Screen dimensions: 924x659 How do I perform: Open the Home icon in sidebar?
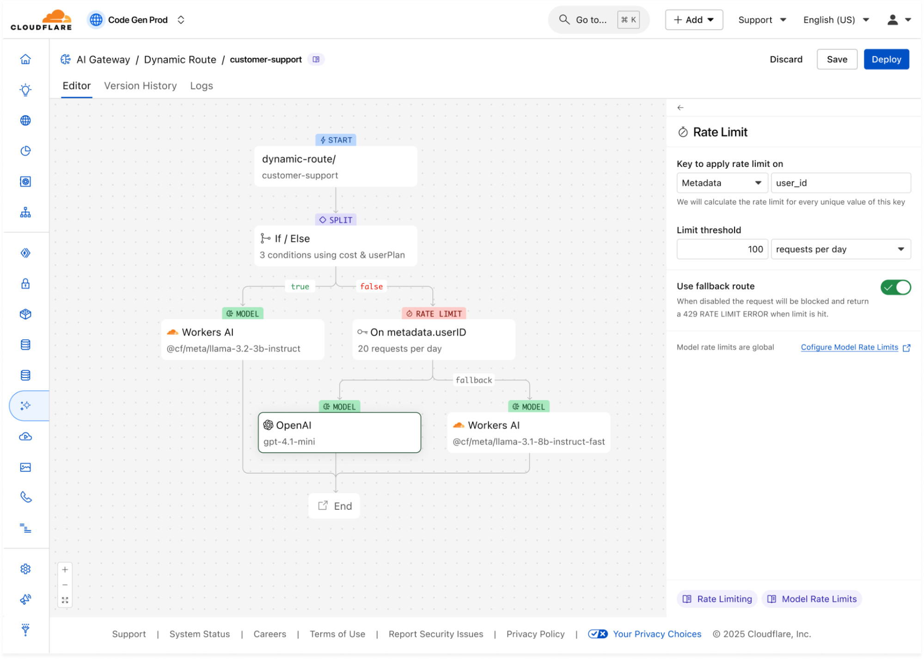(25, 59)
